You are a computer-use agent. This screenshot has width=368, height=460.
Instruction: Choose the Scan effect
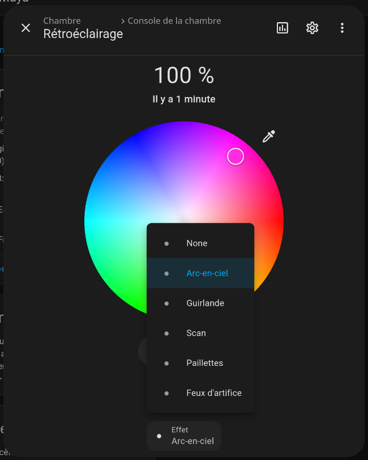point(200,333)
